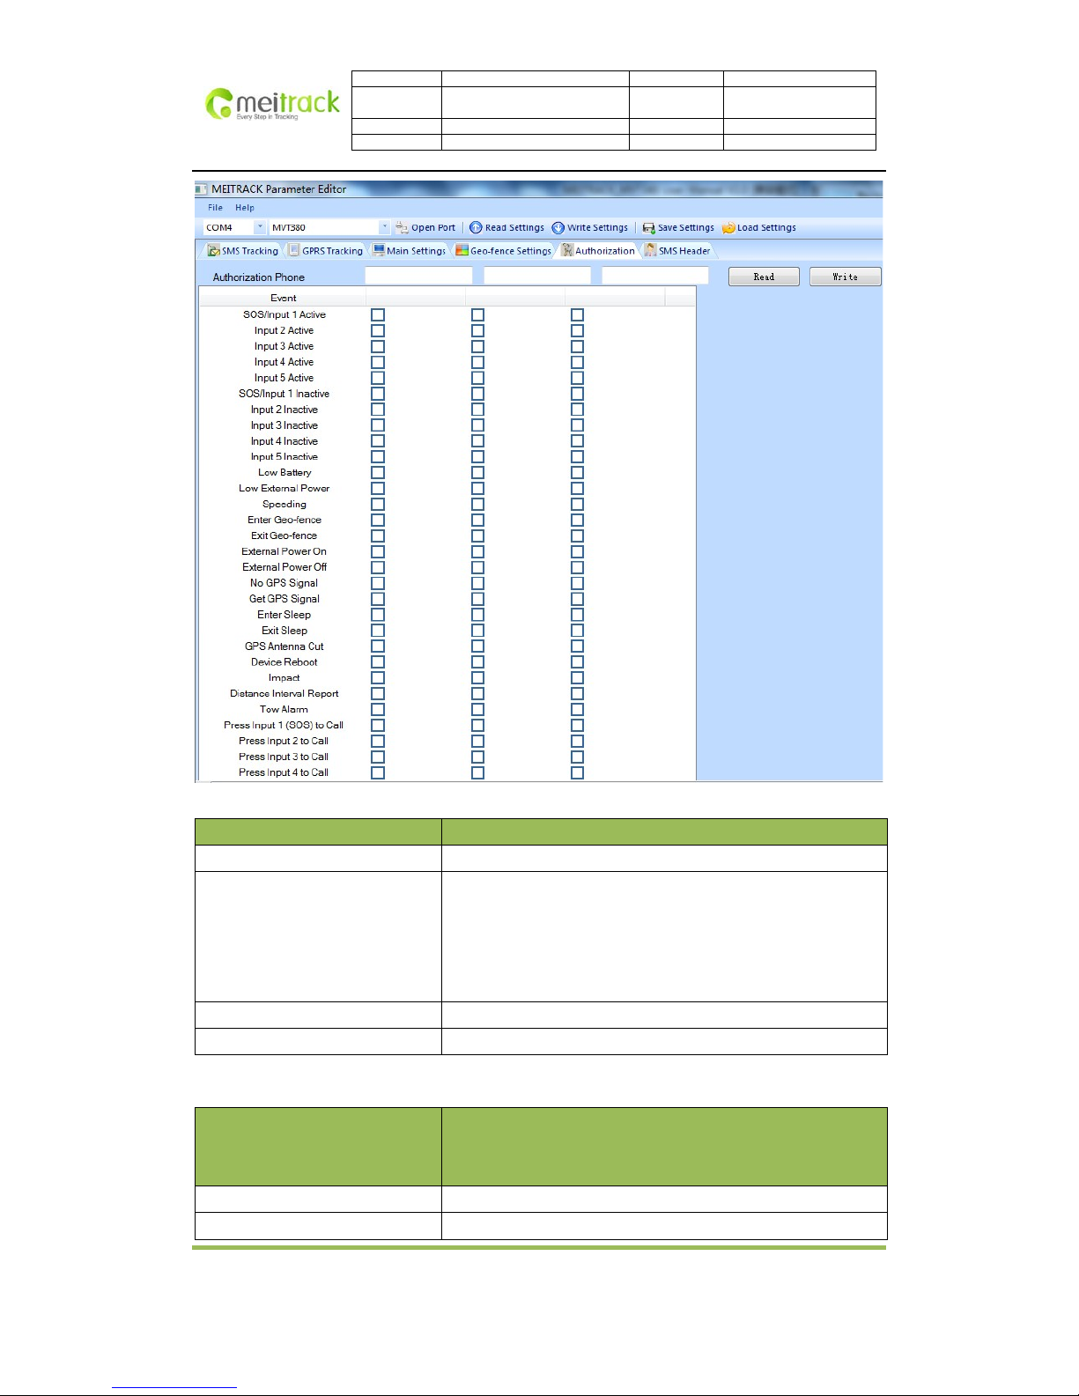Click the Read button

click(764, 277)
